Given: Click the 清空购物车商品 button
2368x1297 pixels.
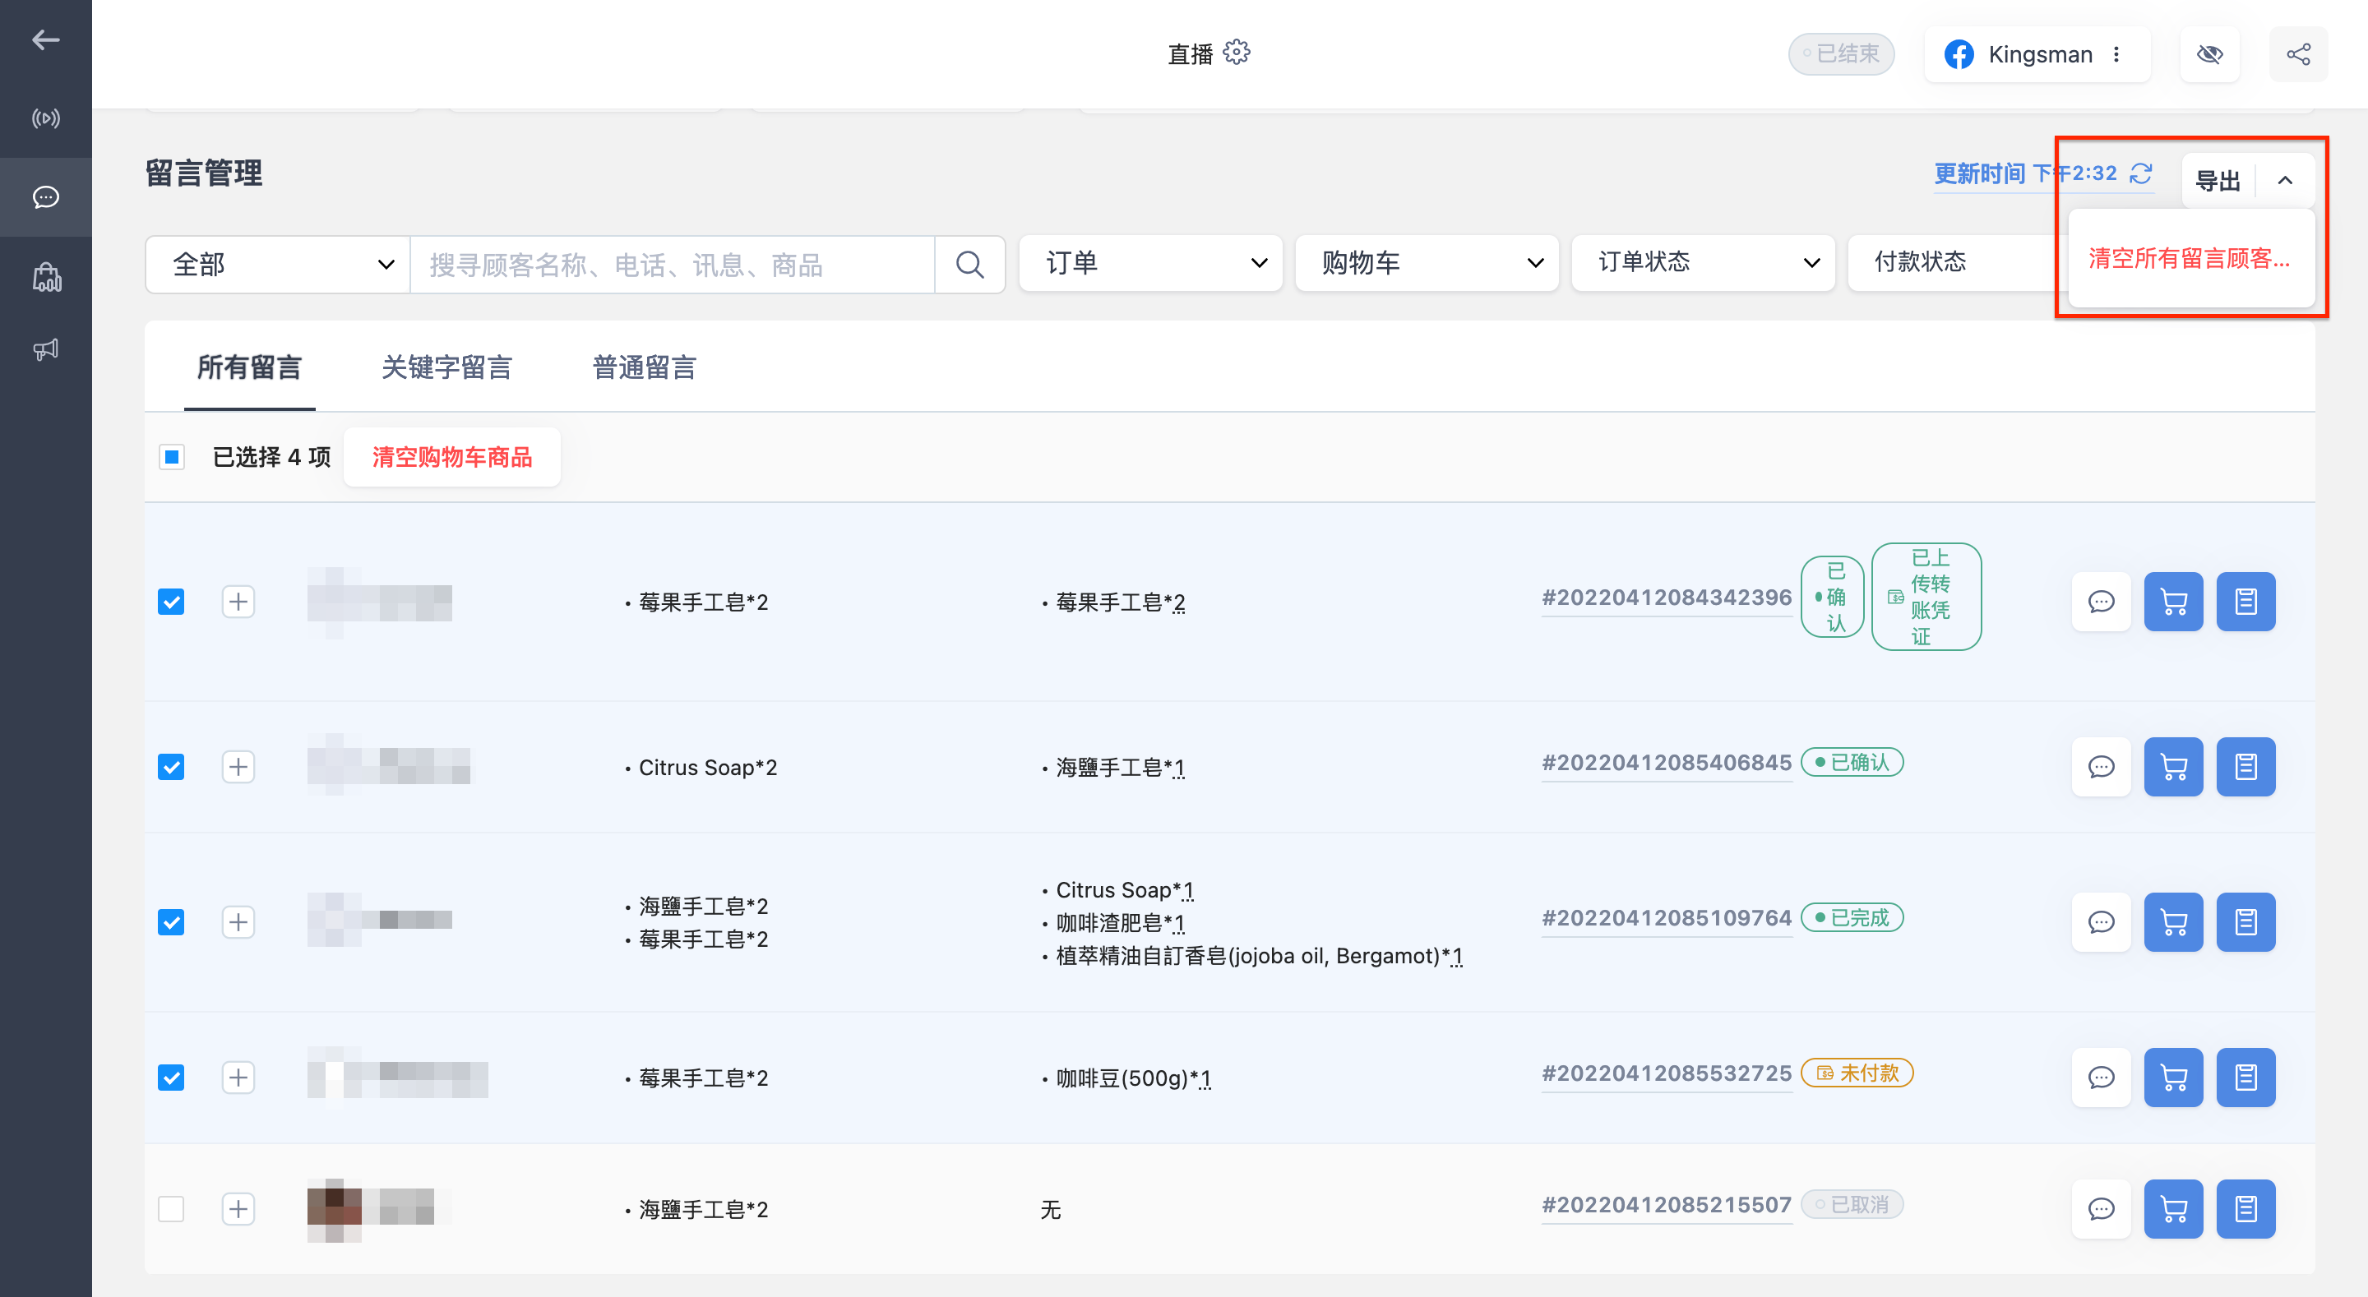Looking at the screenshot, I should [451, 457].
